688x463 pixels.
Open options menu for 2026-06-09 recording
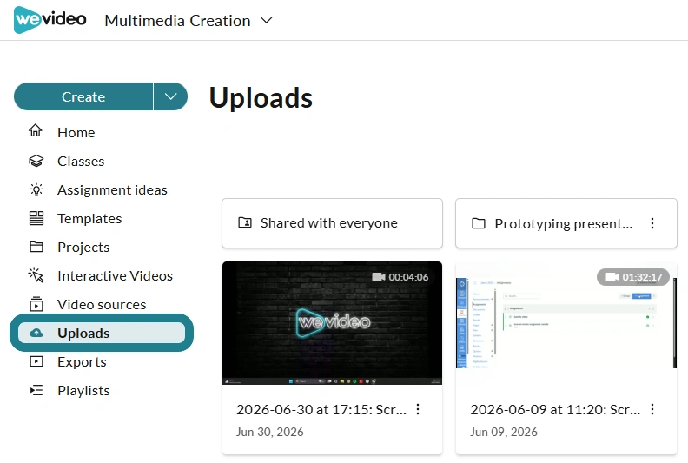pos(652,409)
